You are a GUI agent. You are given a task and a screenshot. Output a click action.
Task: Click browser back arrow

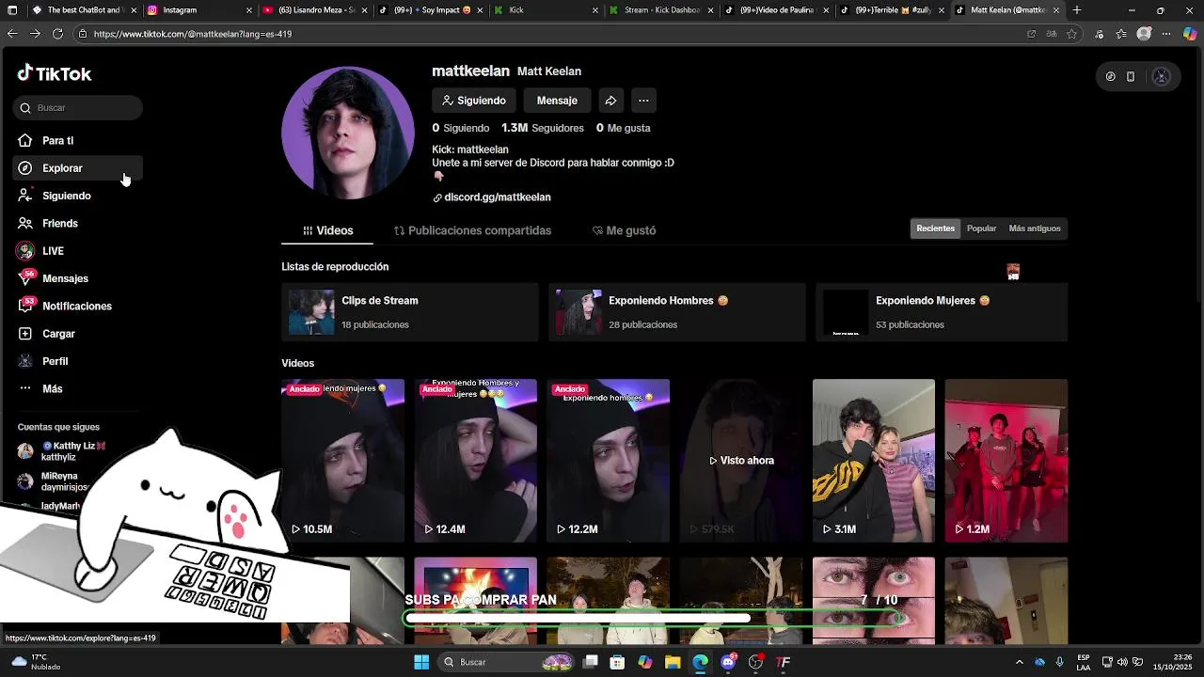coord(12,34)
